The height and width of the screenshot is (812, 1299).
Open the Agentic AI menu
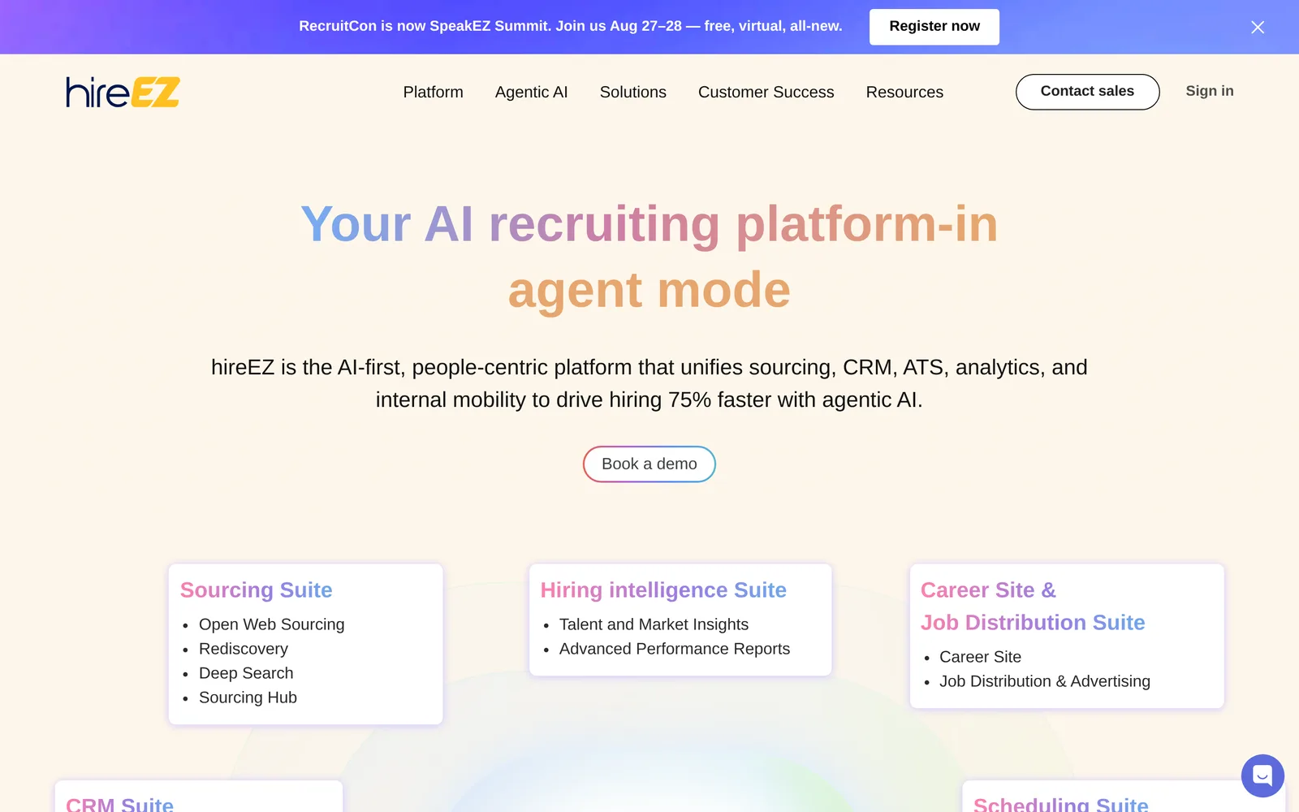pyautogui.click(x=531, y=92)
